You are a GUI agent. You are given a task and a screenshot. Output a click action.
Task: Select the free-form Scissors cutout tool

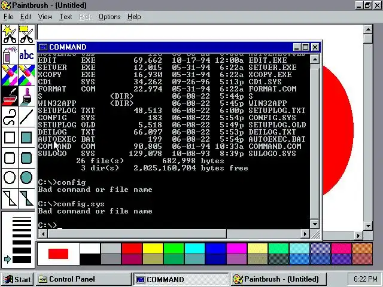tap(10, 34)
